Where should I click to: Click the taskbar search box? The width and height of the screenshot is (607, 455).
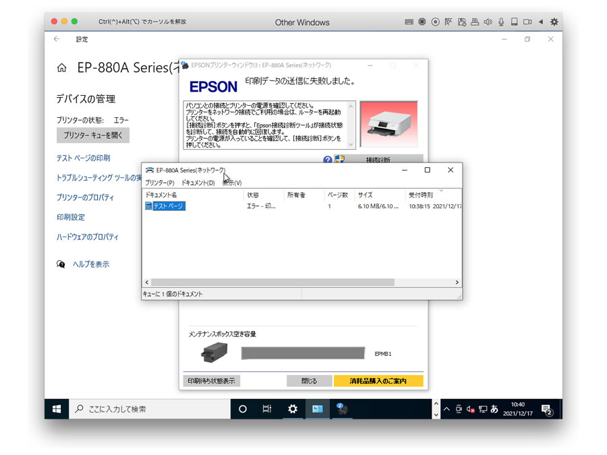click(150, 409)
